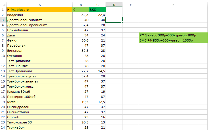
Task: Click the Провирон 100таб cell
Action: [39, 97]
